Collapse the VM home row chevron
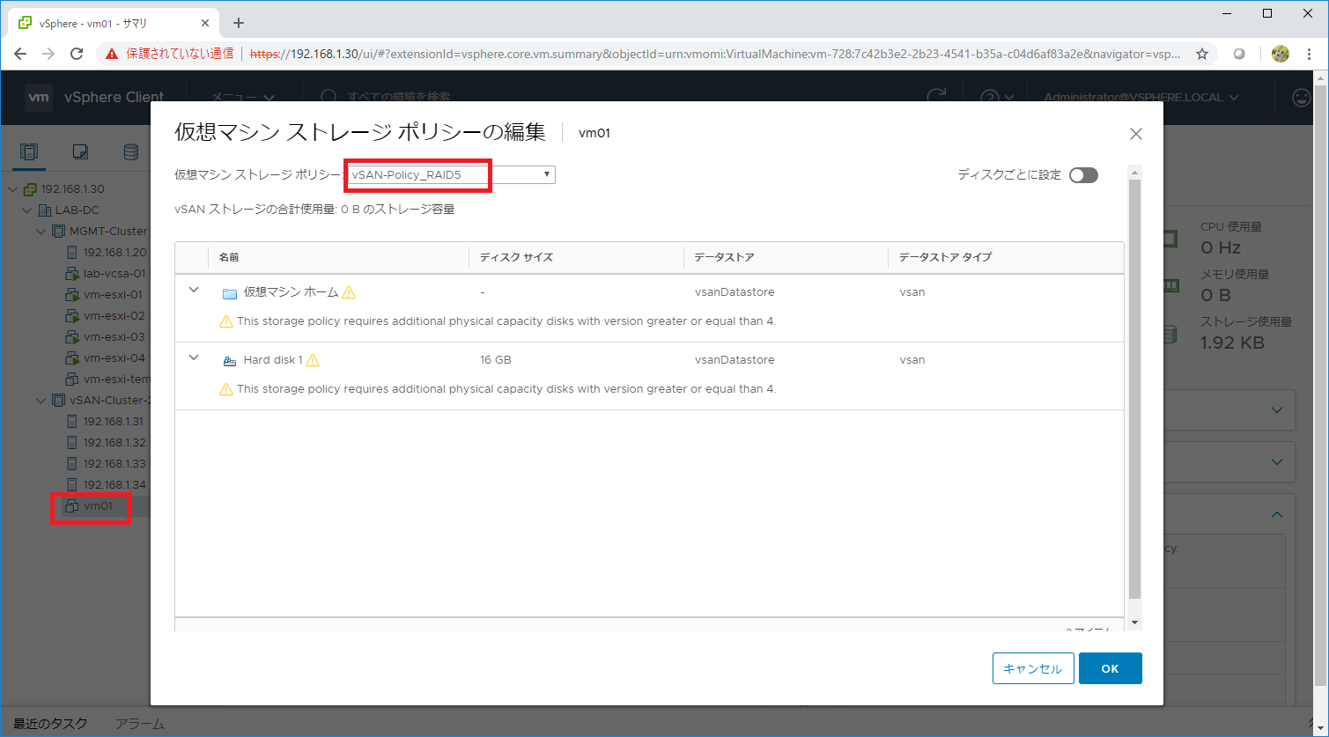This screenshot has width=1329, height=737. (194, 291)
